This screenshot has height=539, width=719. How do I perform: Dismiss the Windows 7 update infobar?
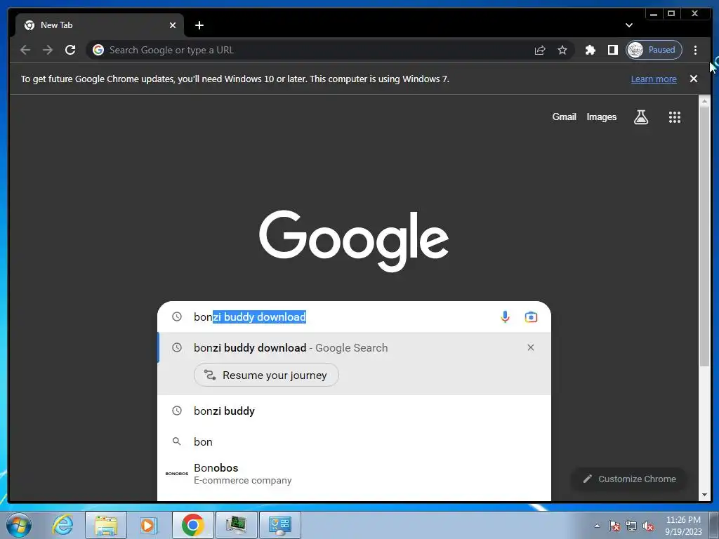(x=693, y=79)
